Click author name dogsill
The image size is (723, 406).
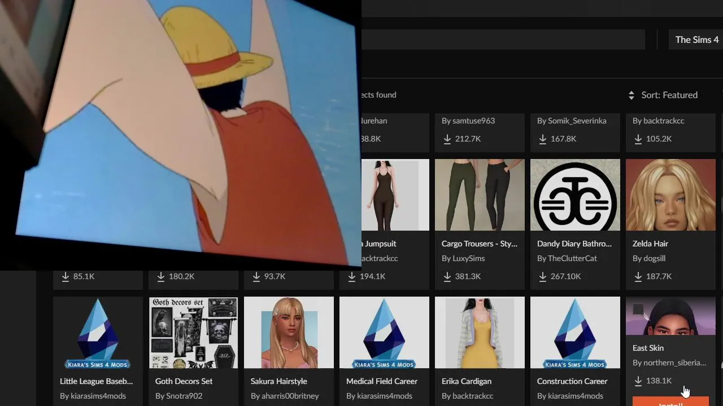pyautogui.click(x=654, y=258)
